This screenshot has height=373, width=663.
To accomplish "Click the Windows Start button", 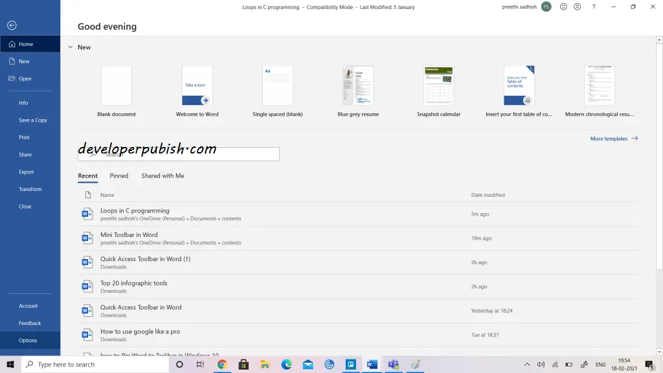I will pos(10,364).
